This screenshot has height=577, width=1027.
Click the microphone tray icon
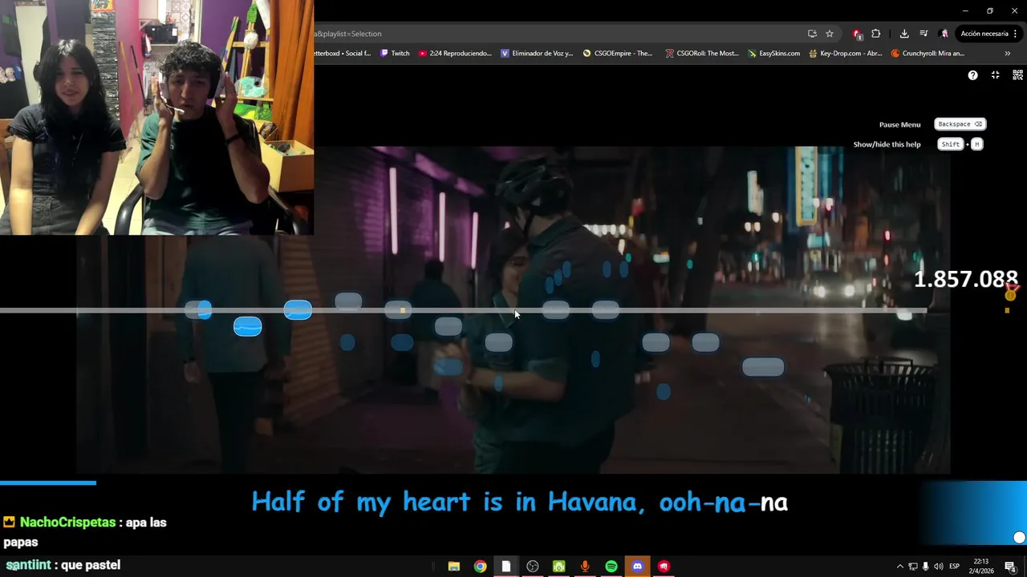pos(926,567)
